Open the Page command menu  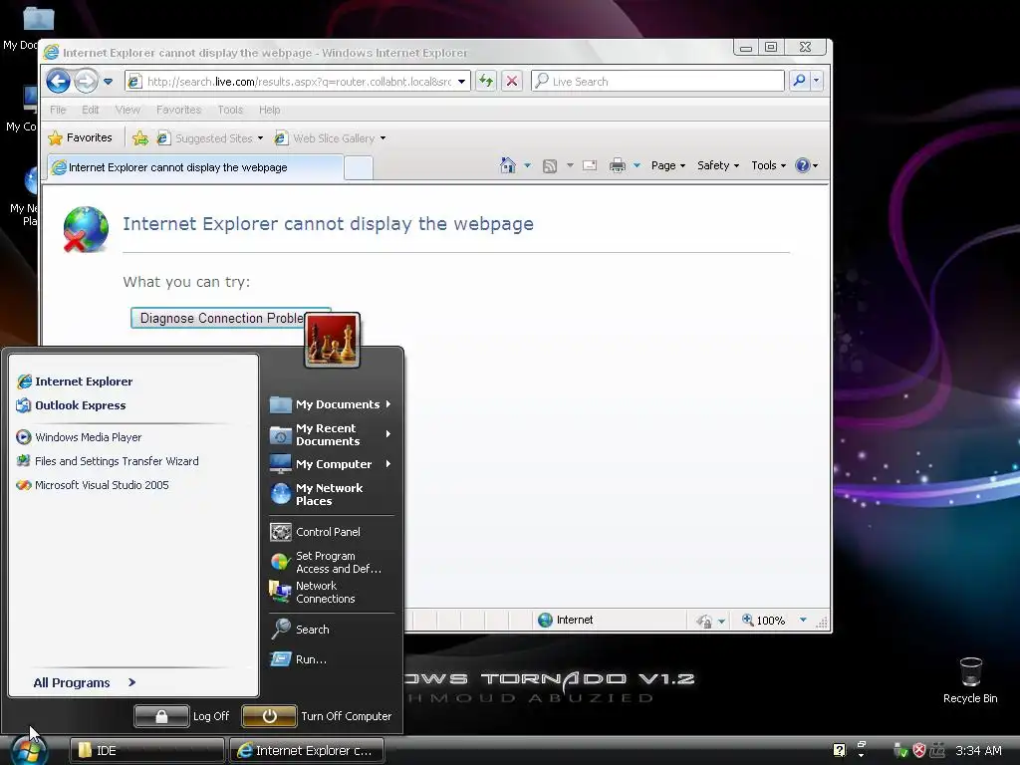tap(668, 165)
